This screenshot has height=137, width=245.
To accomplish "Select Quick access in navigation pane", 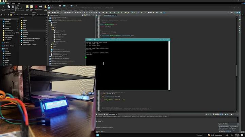I will point(7,19).
